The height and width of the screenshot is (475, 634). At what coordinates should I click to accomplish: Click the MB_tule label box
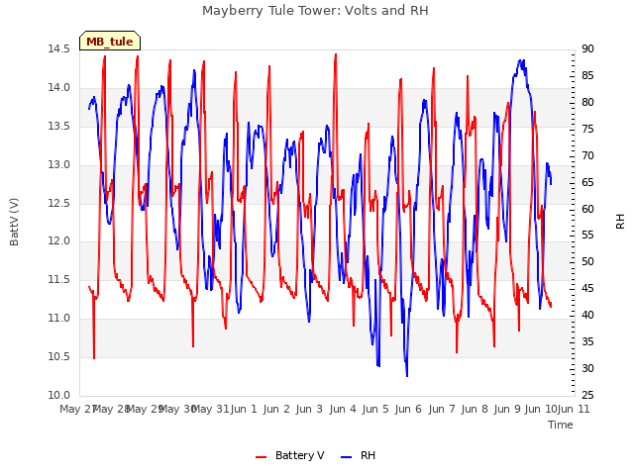[110, 41]
